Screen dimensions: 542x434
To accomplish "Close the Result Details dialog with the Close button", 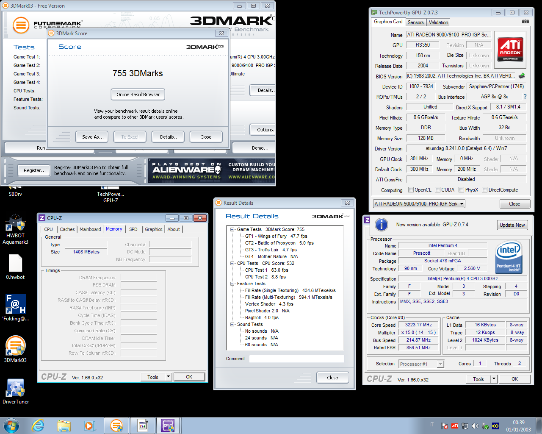I will pyautogui.click(x=332, y=378).
